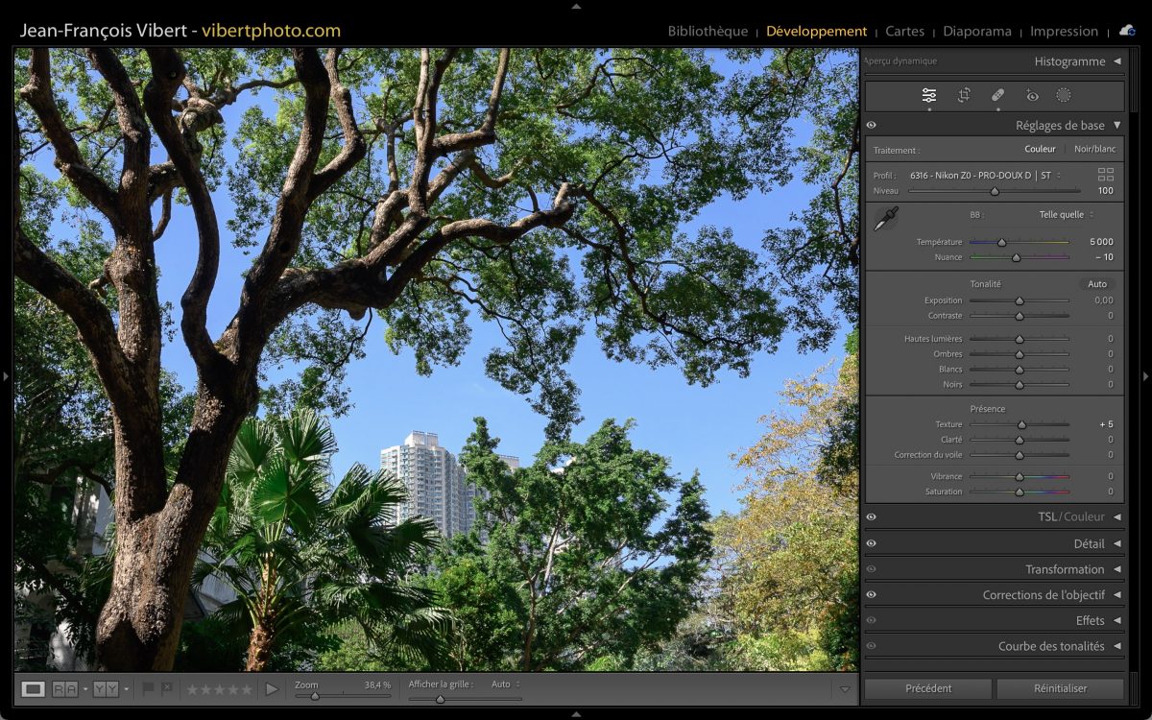Click the cloud sync status icon

click(1127, 31)
